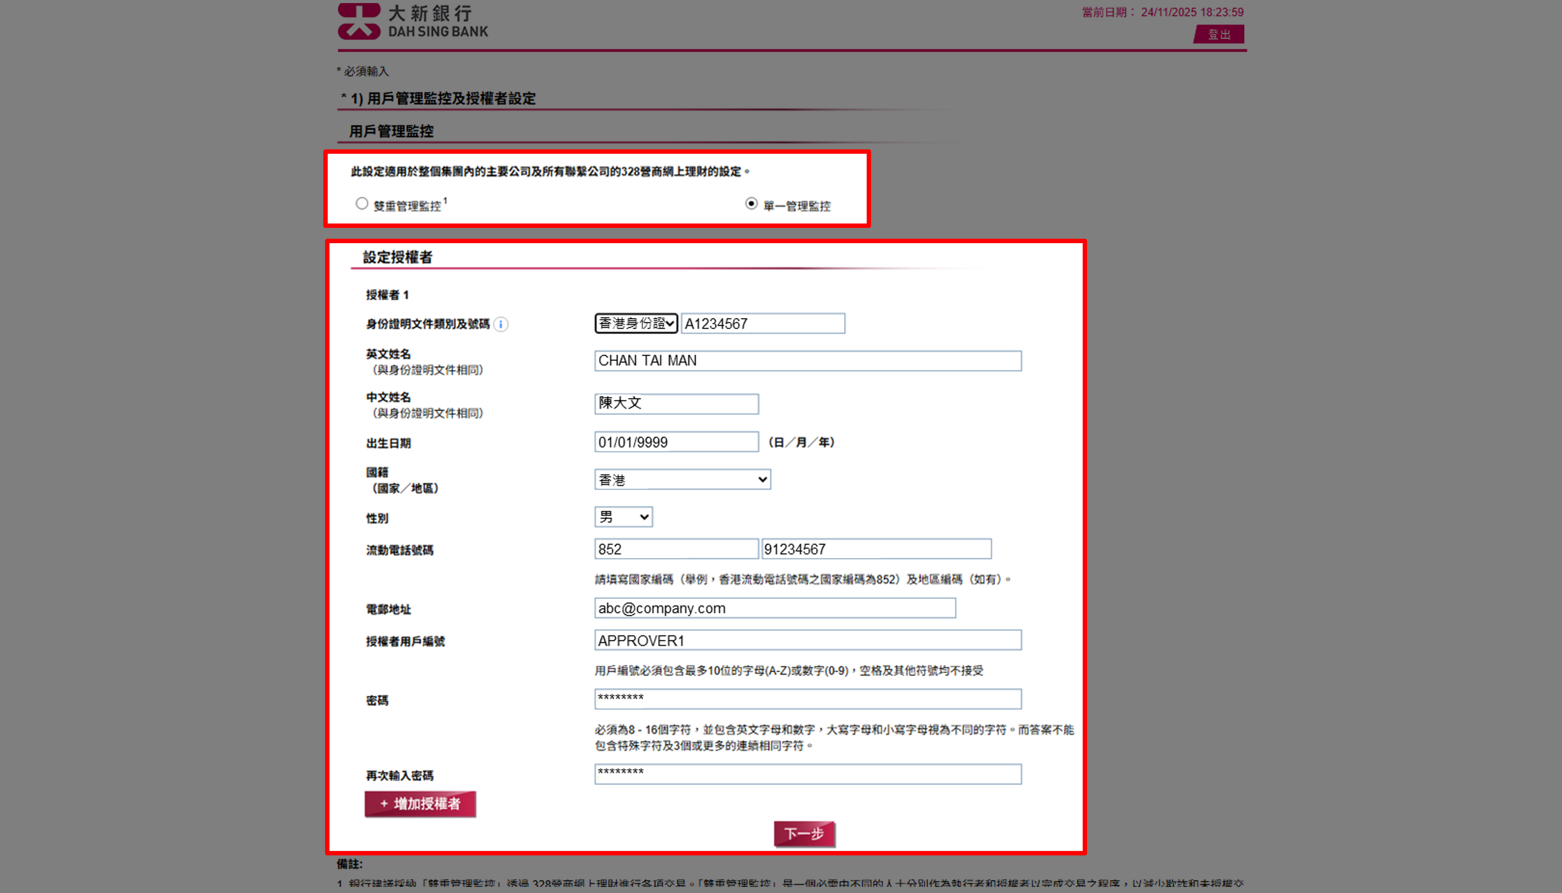Image resolution: width=1562 pixels, height=893 pixels.
Task: Open the 香港身份證 document type dropdown
Action: pyautogui.click(x=635, y=323)
